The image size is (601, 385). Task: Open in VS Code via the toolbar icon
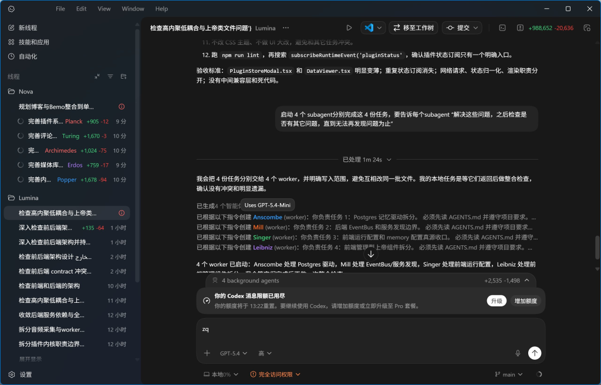tap(370, 27)
